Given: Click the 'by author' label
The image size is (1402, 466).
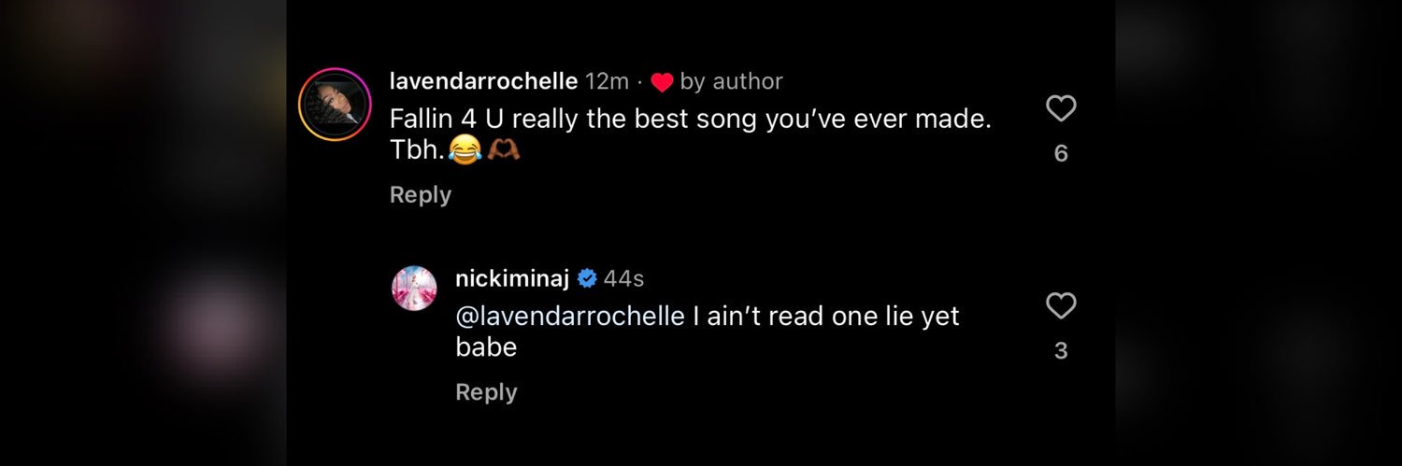Looking at the screenshot, I should pos(732,82).
